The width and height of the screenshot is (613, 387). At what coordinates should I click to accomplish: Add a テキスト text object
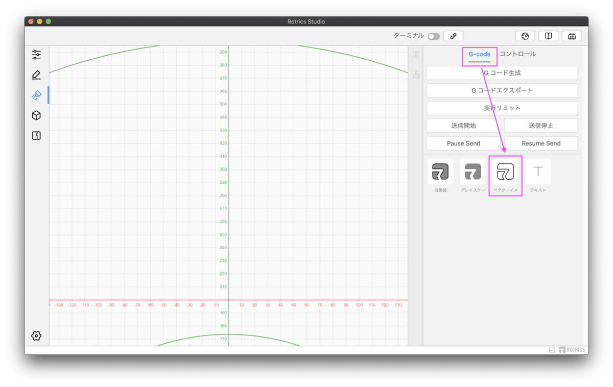538,172
